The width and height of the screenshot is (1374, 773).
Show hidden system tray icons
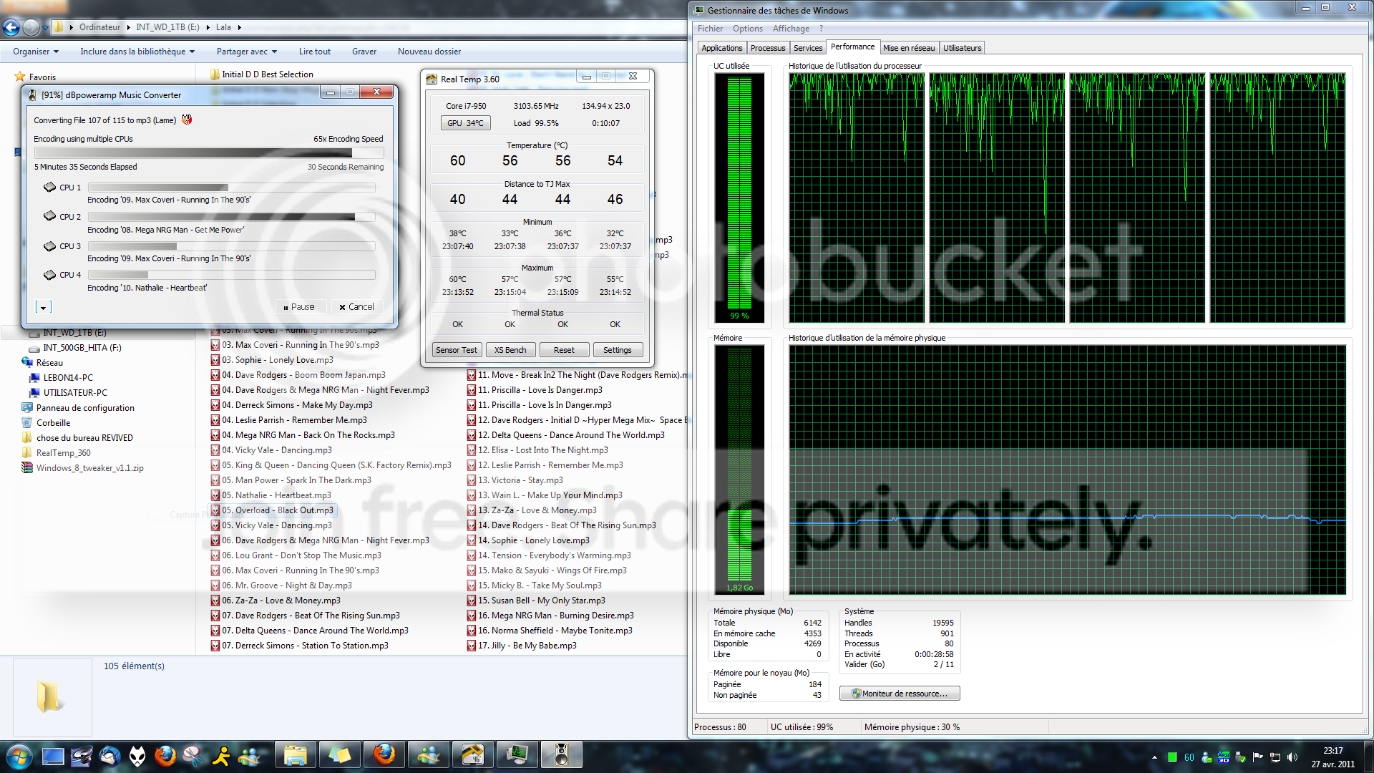point(1154,757)
